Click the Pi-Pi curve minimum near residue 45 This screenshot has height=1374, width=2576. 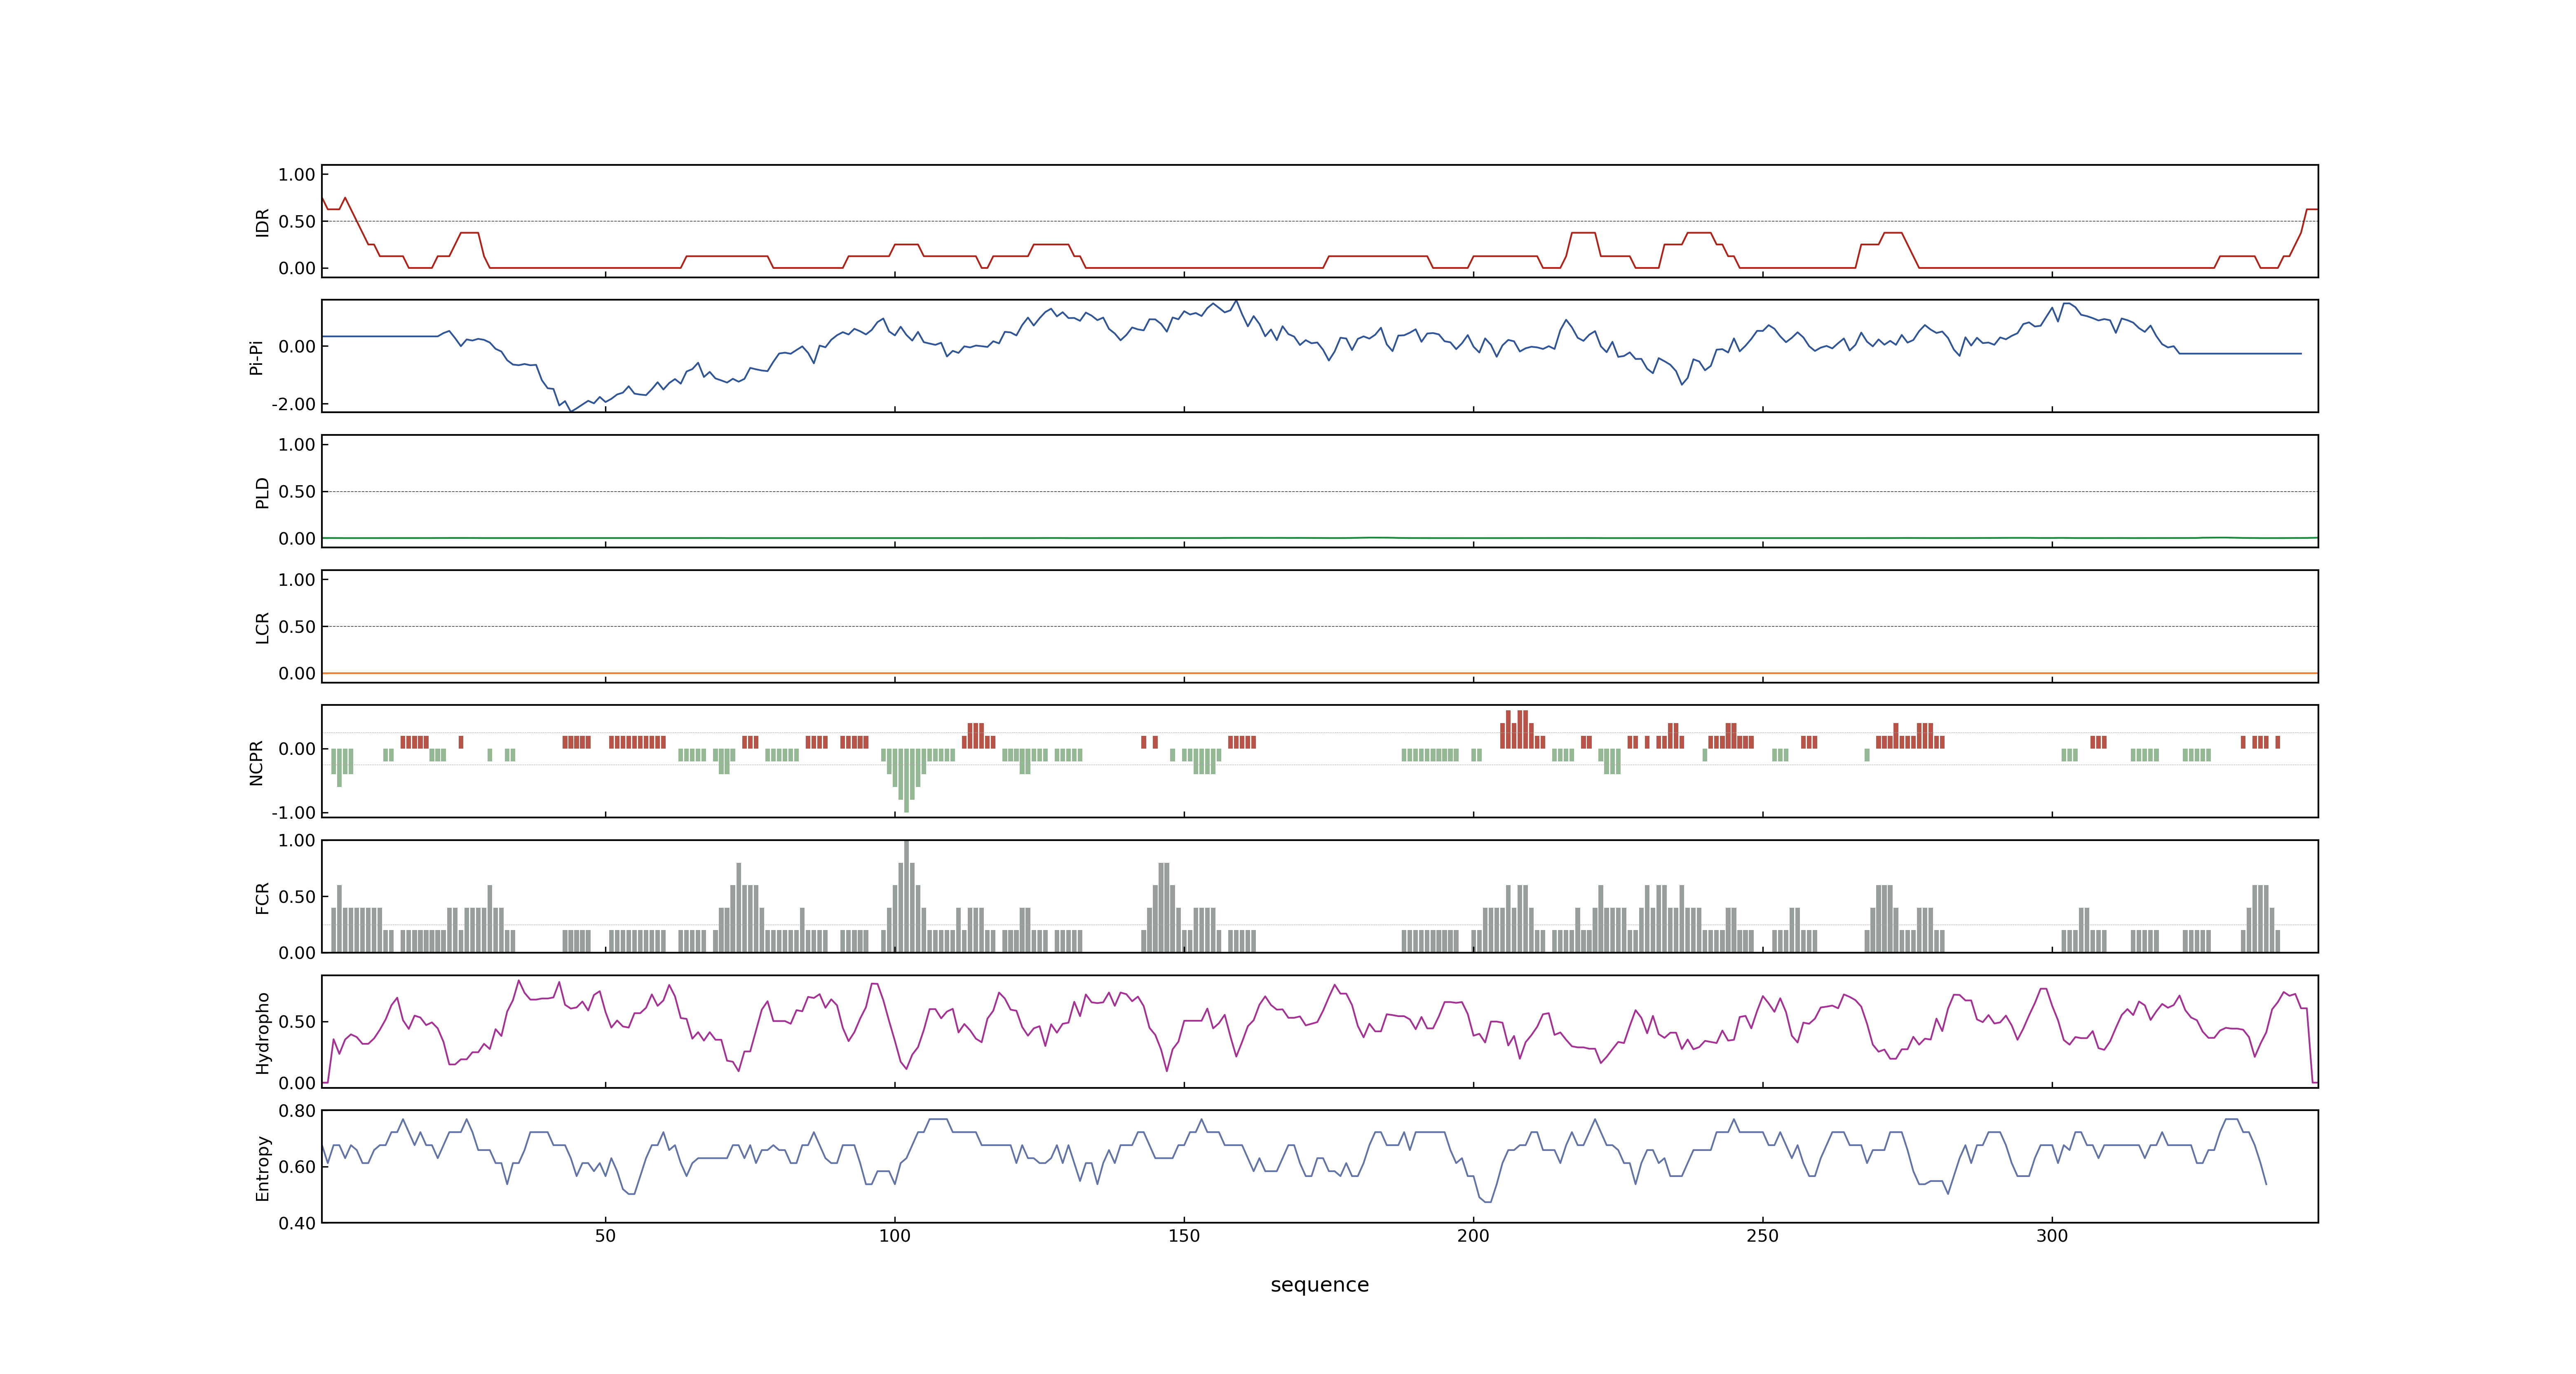click(571, 410)
